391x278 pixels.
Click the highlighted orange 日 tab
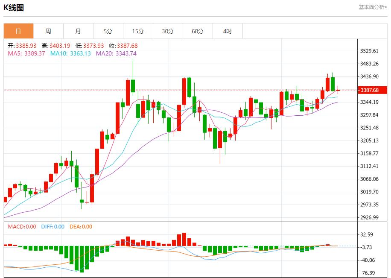tap(18, 31)
